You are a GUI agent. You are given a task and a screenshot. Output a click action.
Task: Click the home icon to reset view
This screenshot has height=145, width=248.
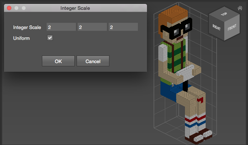coord(240,8)
